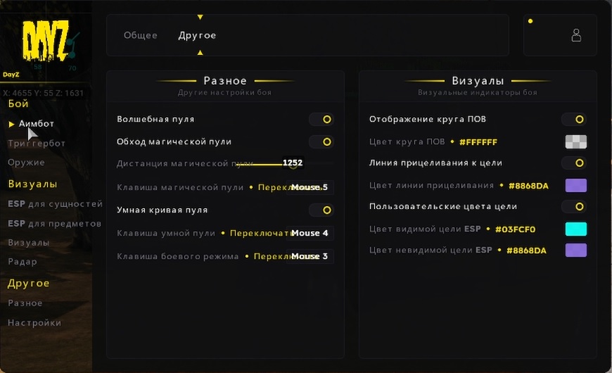The height and width of the screenshot is (373, 612).
Task: Click the magic bullet distance slider
Action: click(x=267, y=164)
